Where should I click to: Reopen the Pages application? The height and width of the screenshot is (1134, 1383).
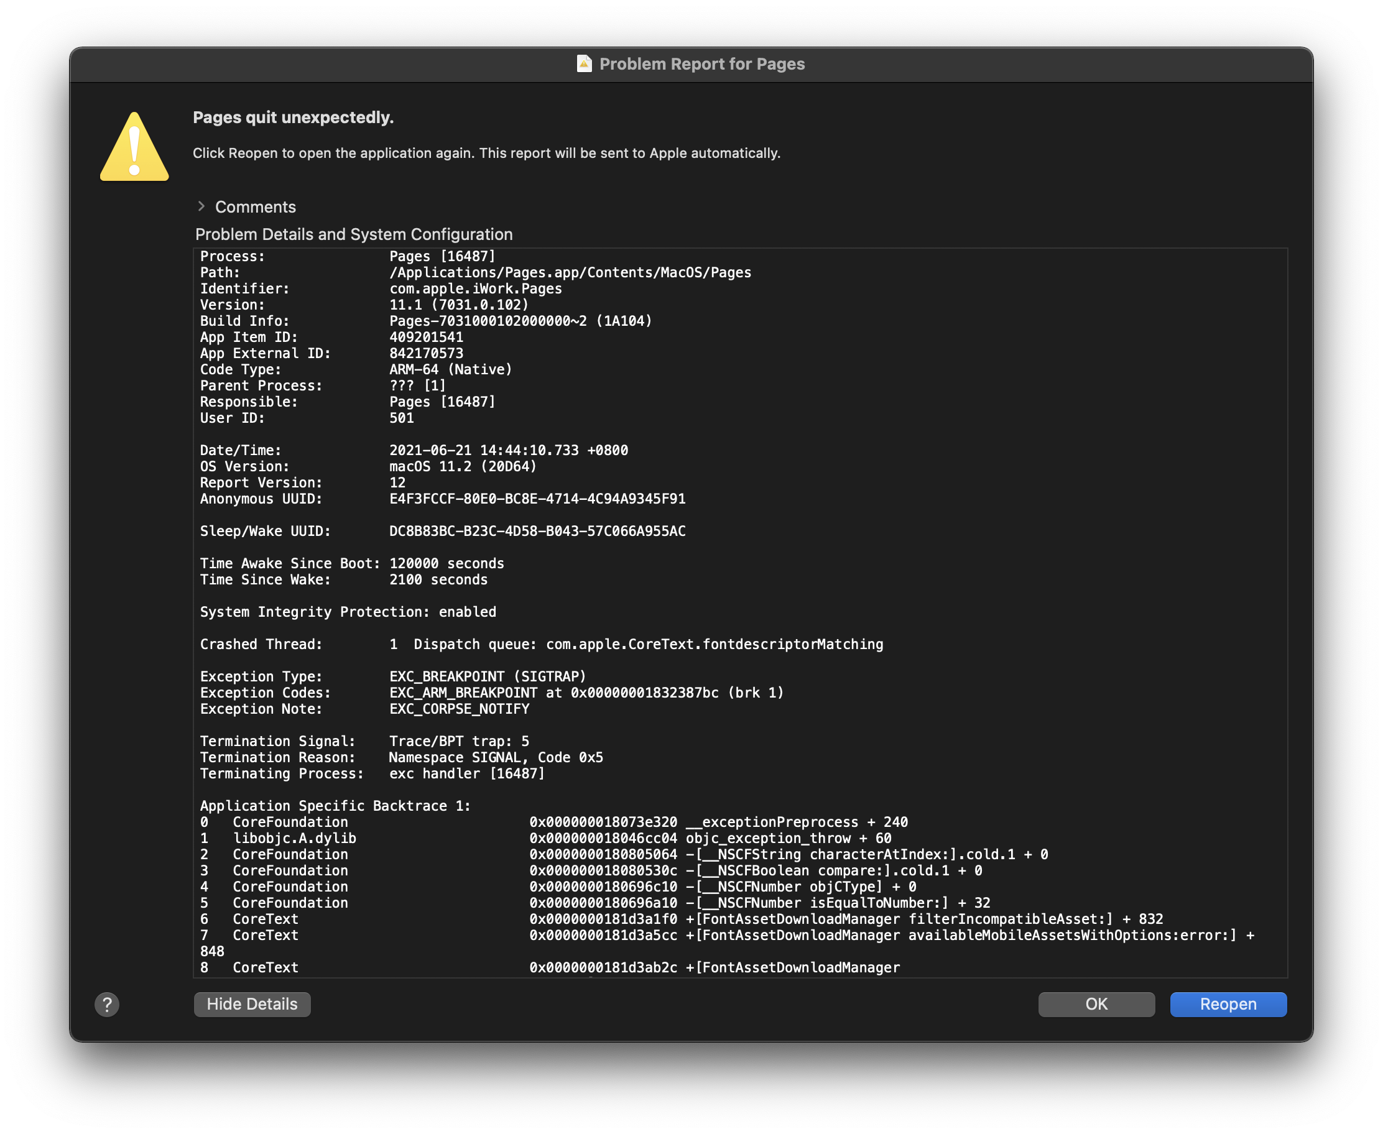pos(1228,1004)
